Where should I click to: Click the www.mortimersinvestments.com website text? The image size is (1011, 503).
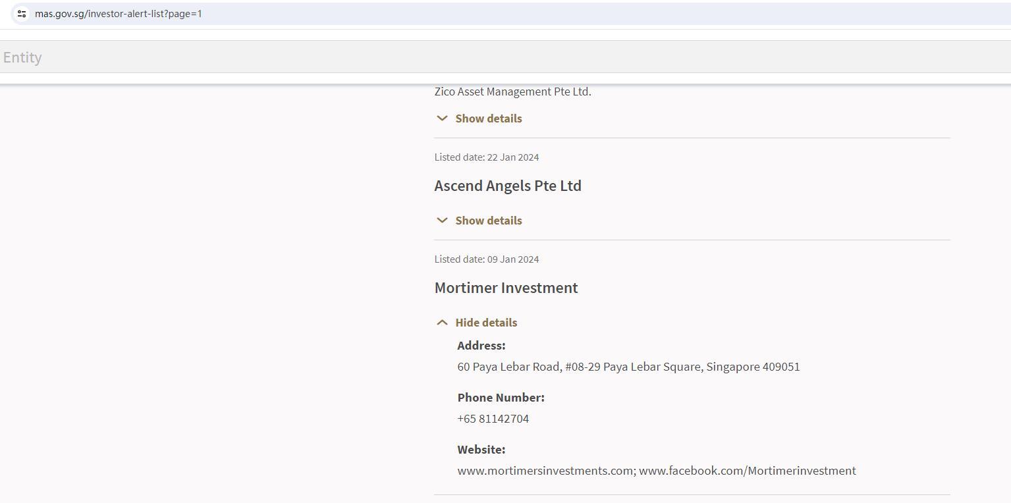tap(545, 471)
